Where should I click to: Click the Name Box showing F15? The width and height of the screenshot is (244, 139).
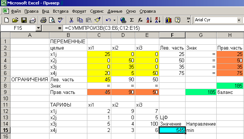tap(18, 28)
